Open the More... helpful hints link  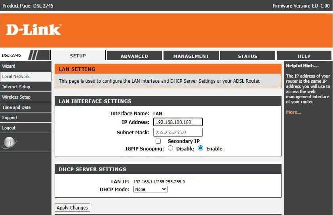pos(293,112)
